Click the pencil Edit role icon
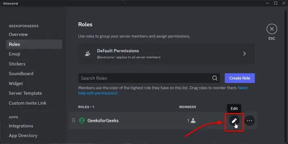 pos(234,121)
